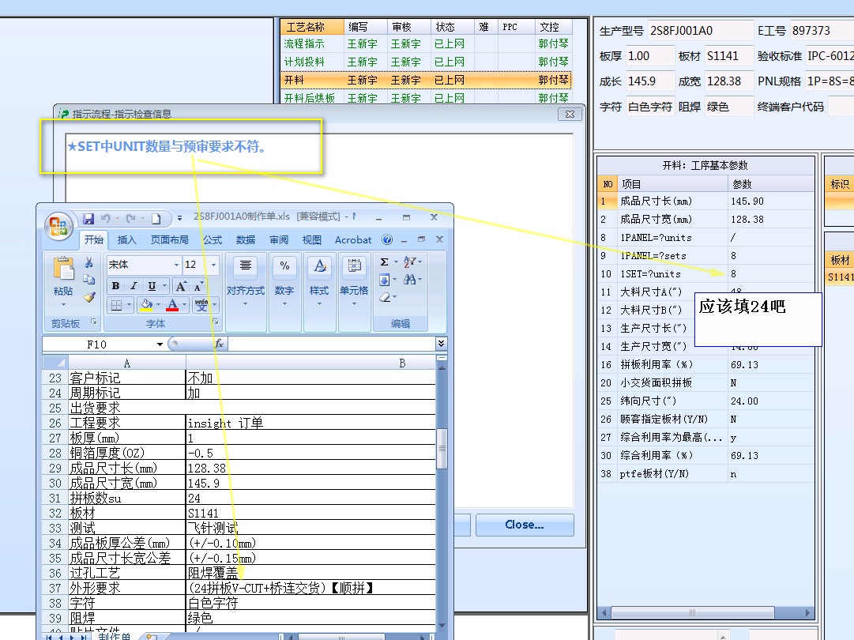The width and height of the screenshot is (854, 640).
Task: Open the Clipboard group dialog launcher
Action: [94, 322]
